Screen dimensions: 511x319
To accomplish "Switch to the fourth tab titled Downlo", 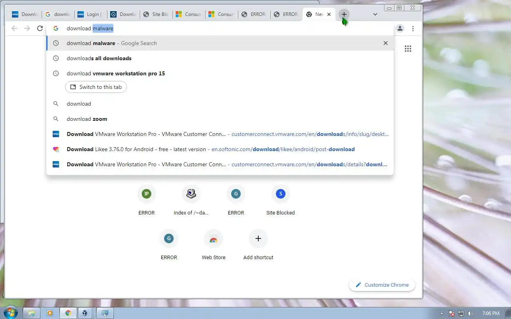I will [123, 14].
